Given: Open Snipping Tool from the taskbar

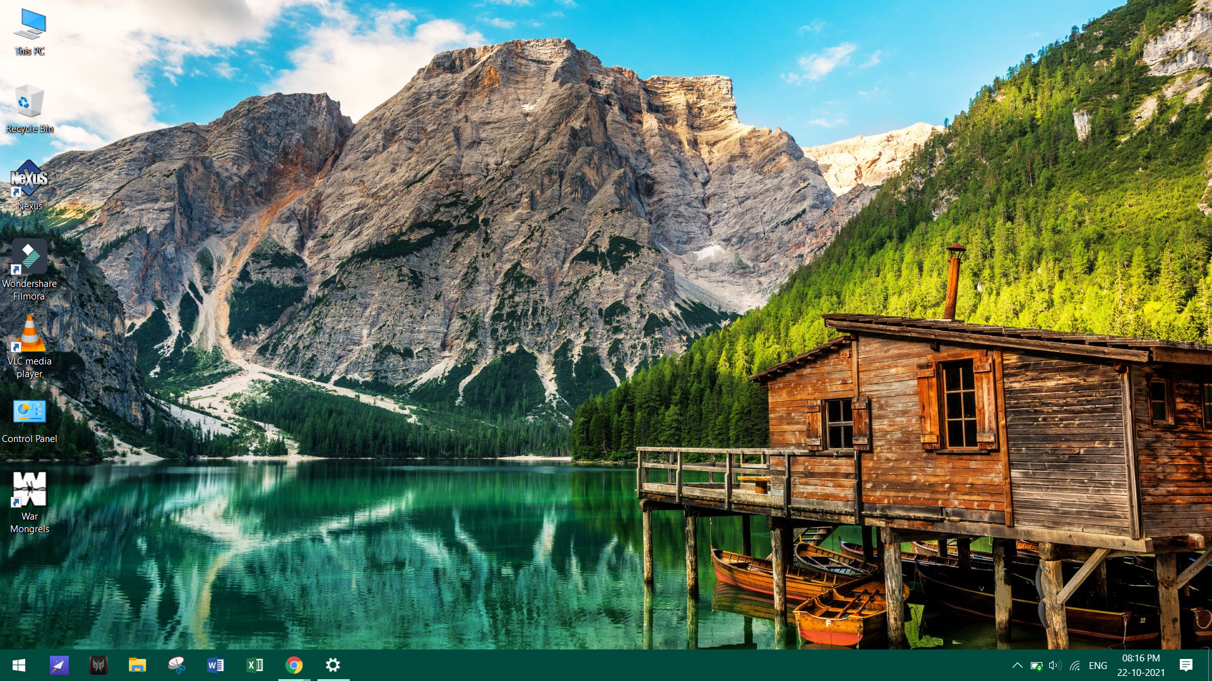Looking at the screenshot, I should (x=177, y=665).
